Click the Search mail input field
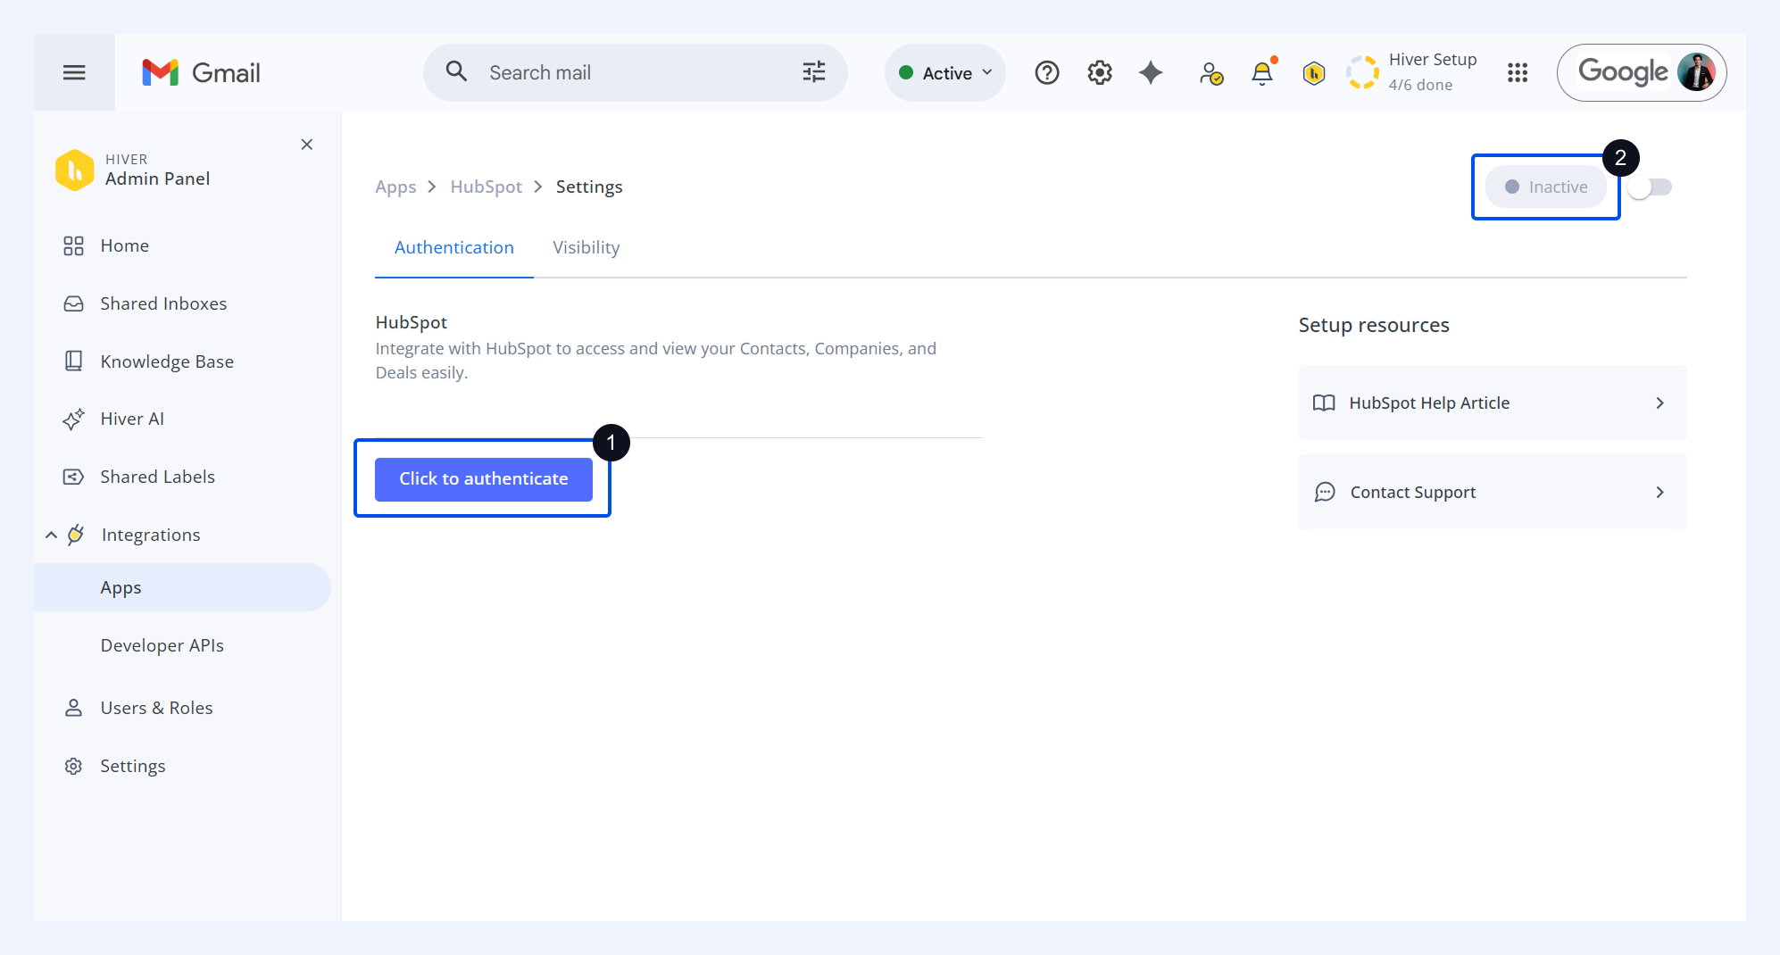 636,72
